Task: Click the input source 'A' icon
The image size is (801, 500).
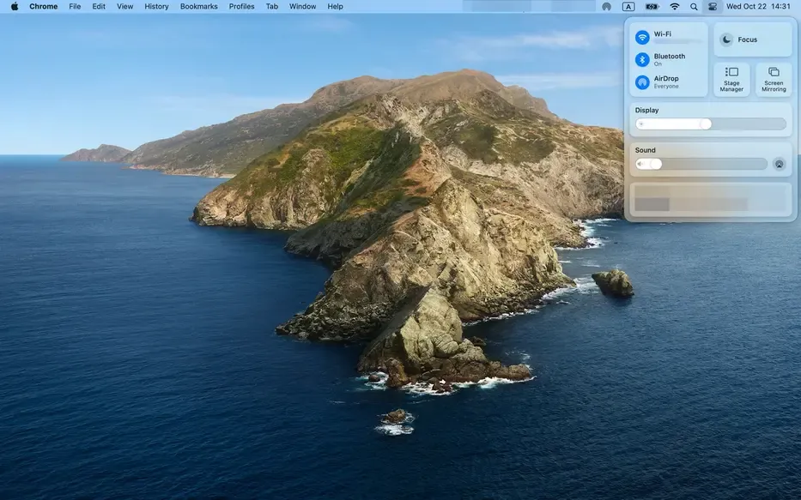Action: click(628, 7)
